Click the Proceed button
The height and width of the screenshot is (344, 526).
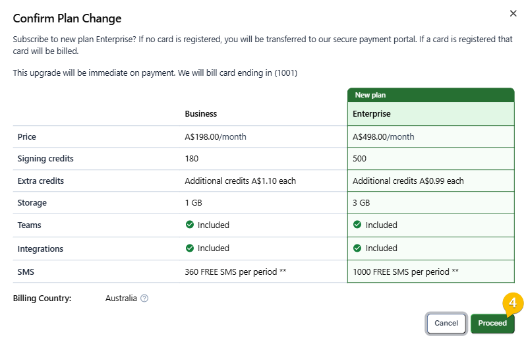pos(492,323)
